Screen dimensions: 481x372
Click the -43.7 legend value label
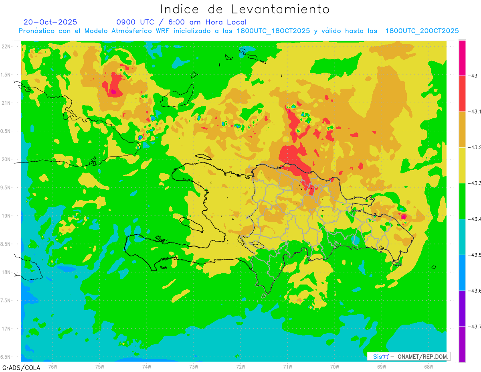[x=474, y=326]
